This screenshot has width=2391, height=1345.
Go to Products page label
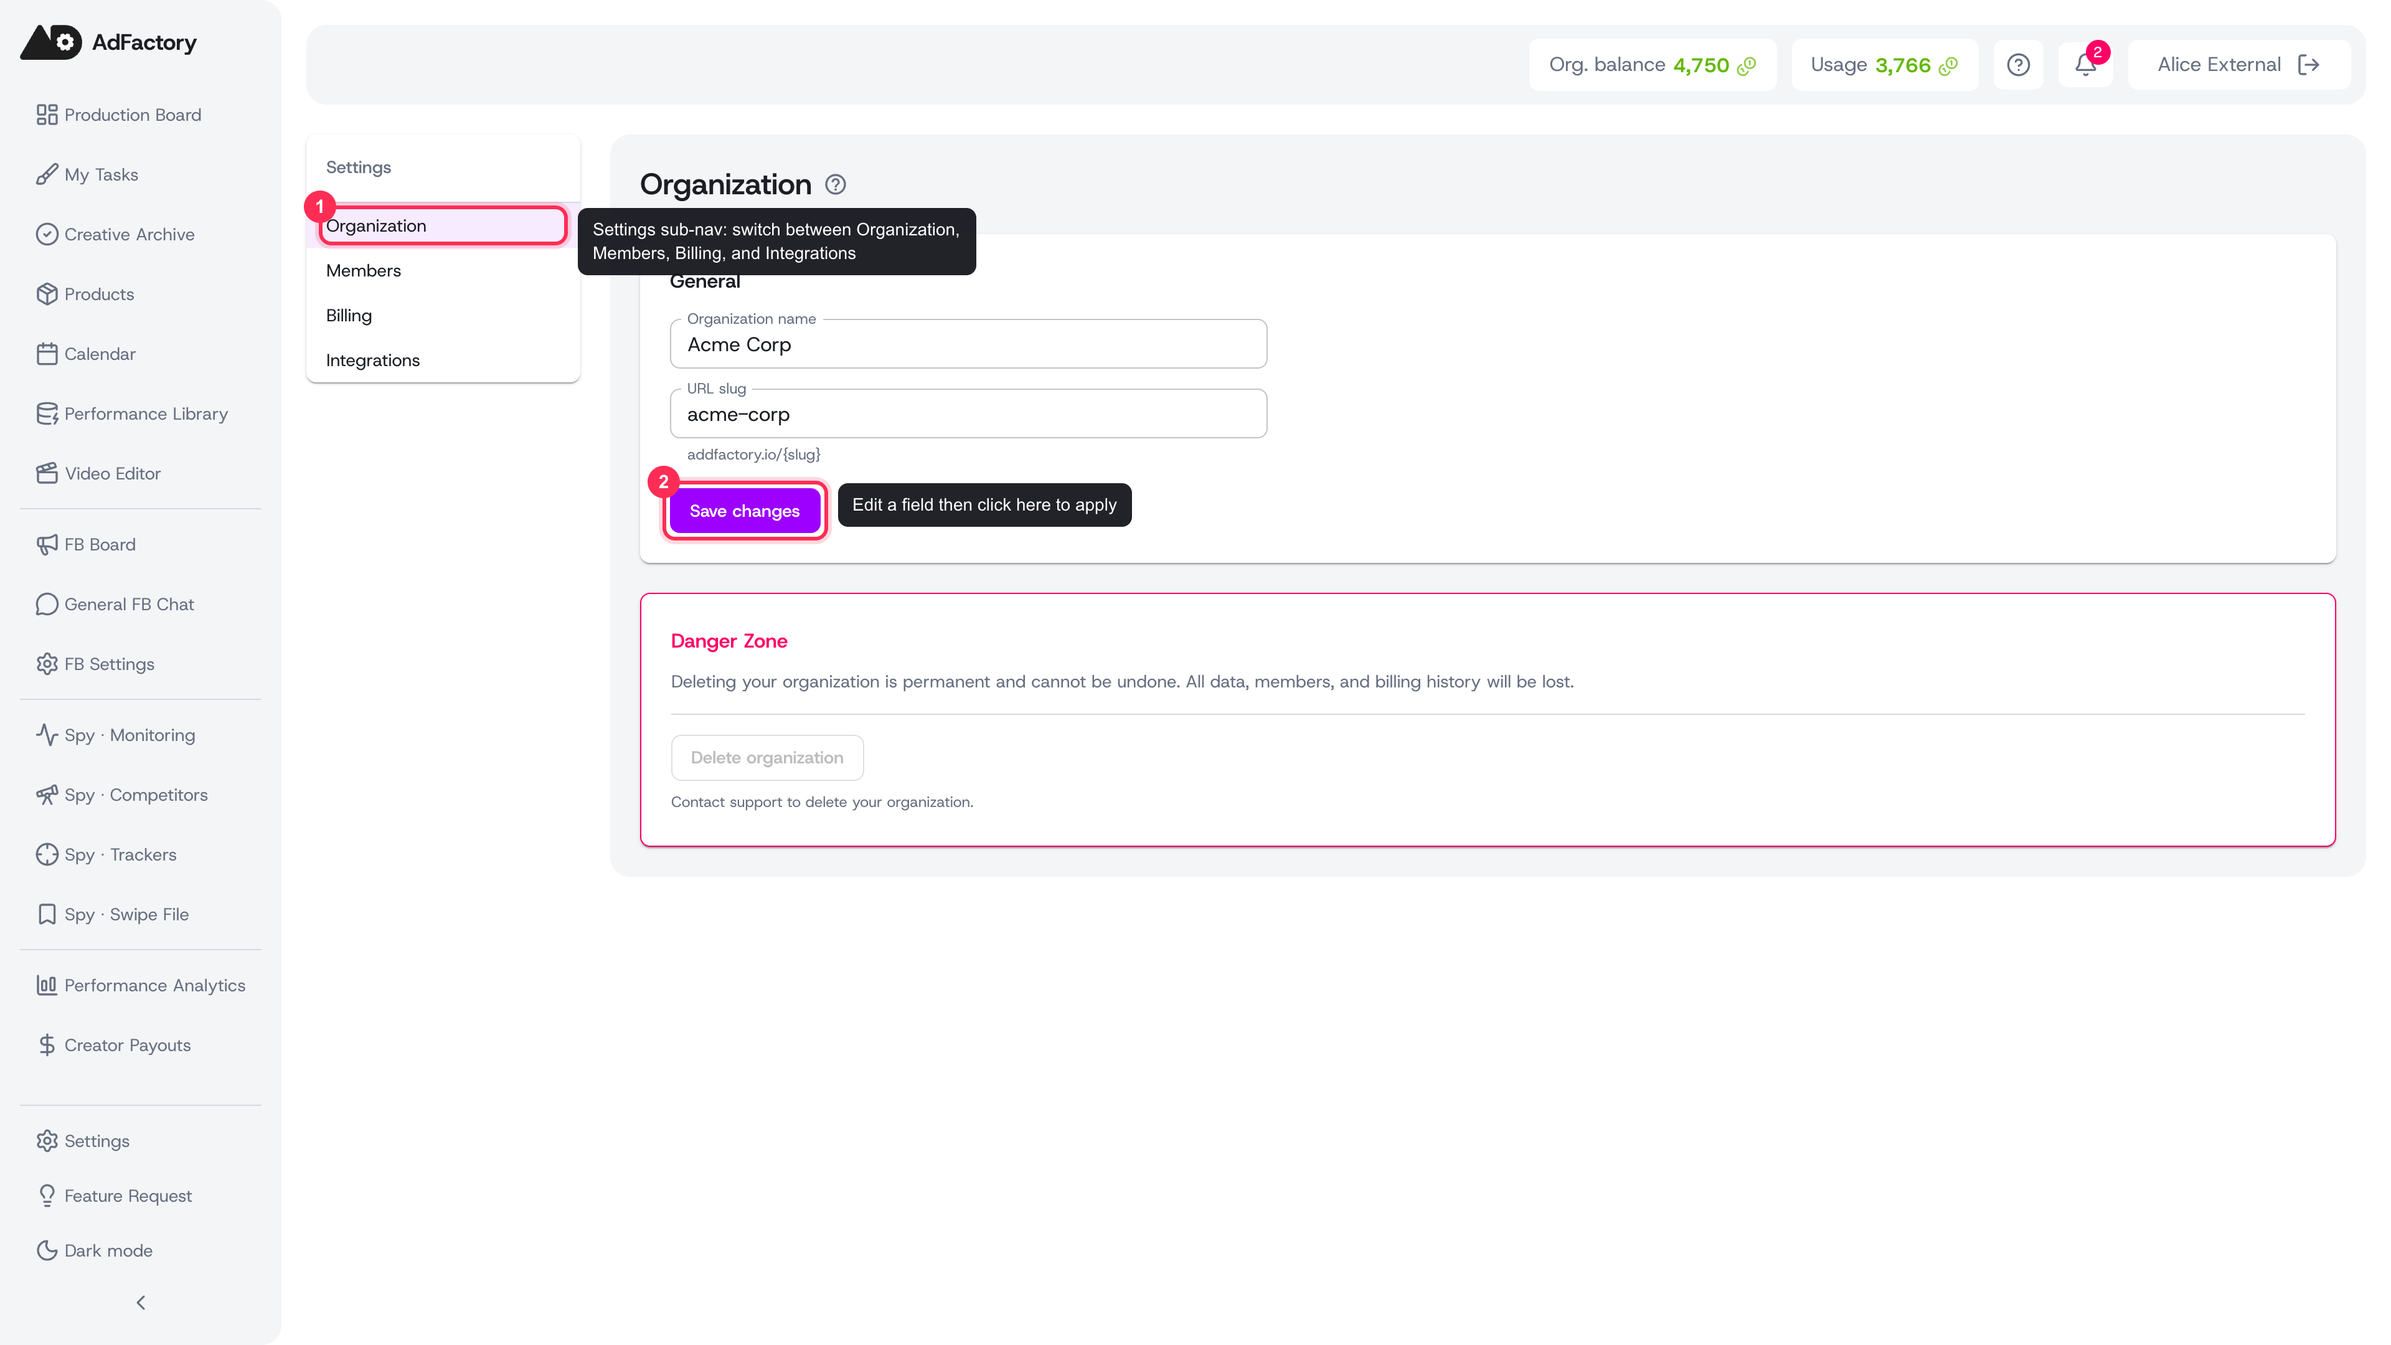point(100,293)
